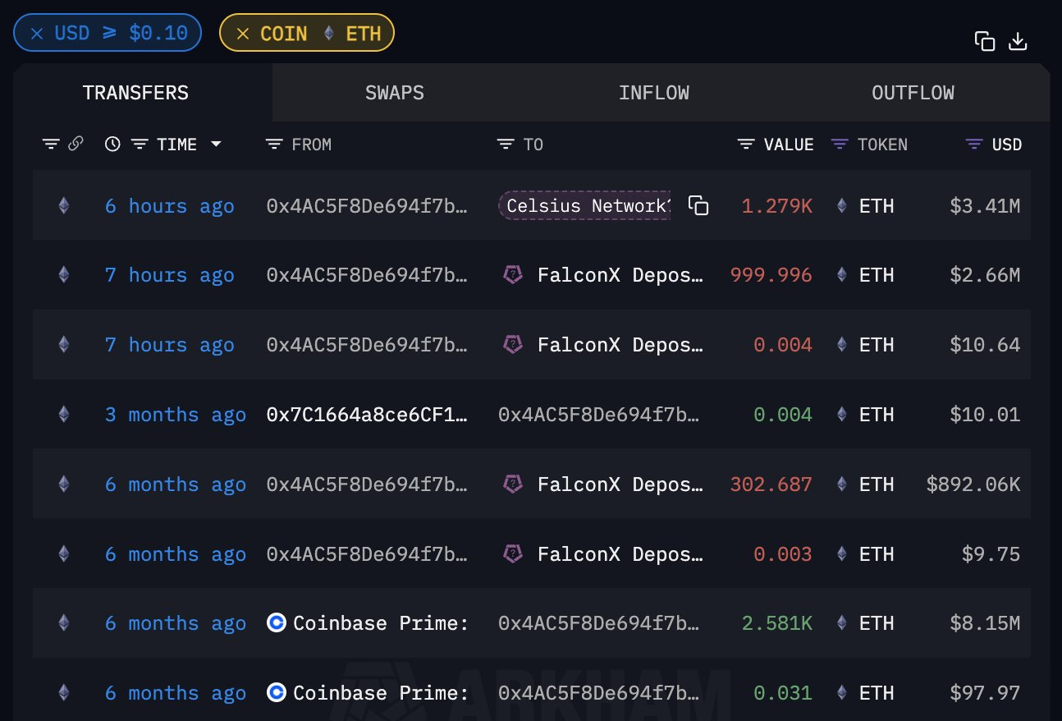Click Ethereum chain icon in 6 hours ago row

[64, 205]
